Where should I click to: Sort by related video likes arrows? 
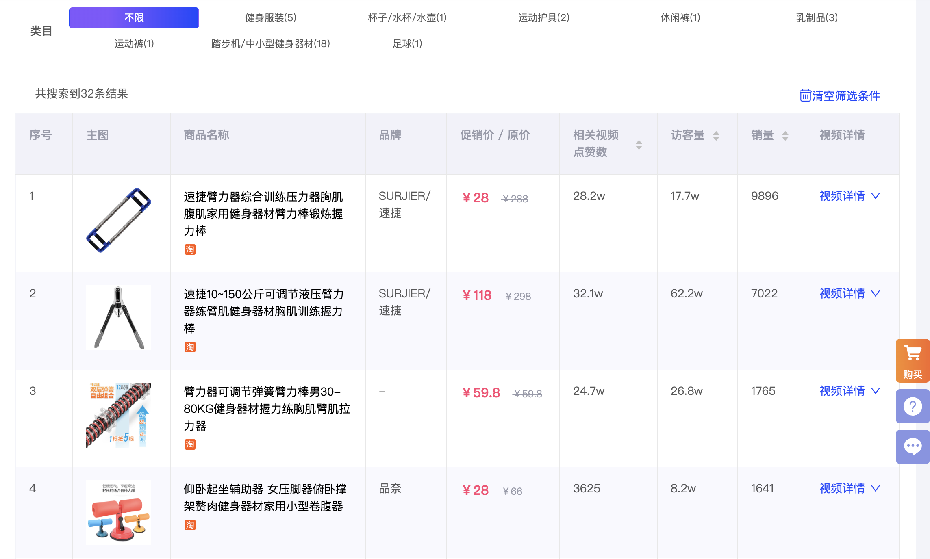639,145
